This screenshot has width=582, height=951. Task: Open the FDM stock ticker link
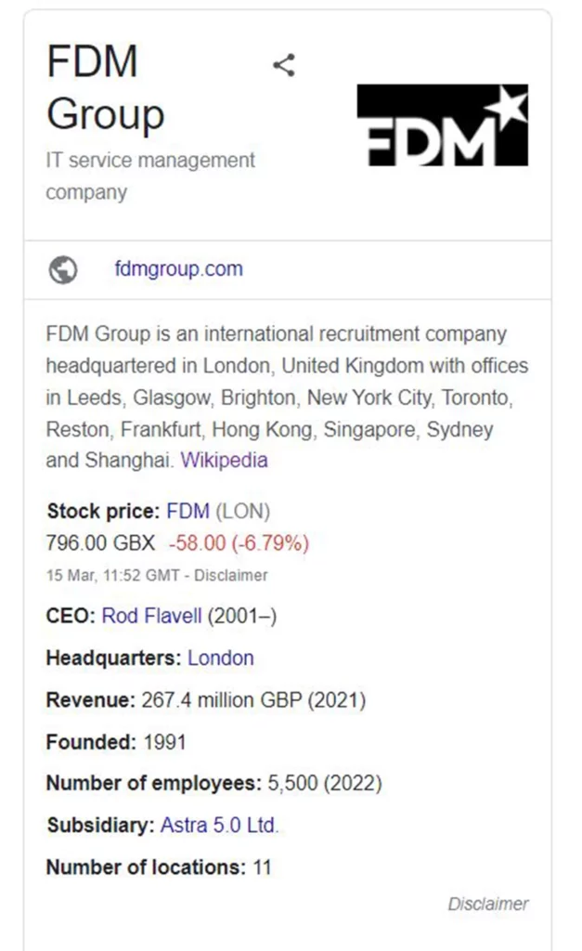click(x=188, y=511)
